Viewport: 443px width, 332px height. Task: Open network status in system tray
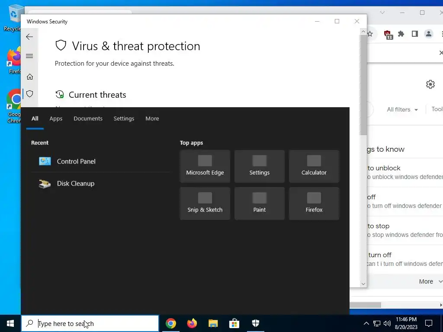pyautogui.click(x=377, y=323)
